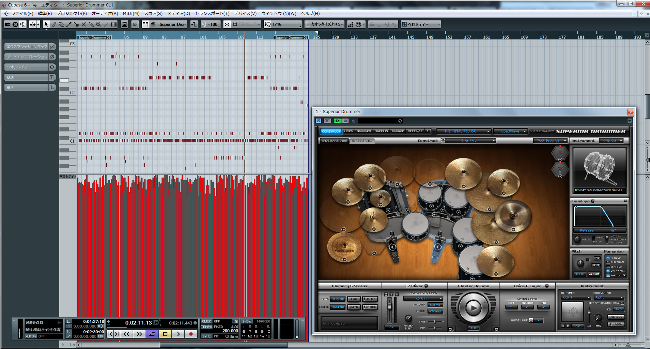Click the Rewind transport button
Viewport: 650px width, 349px height.
pyautogui.click(x=126, y=334)
